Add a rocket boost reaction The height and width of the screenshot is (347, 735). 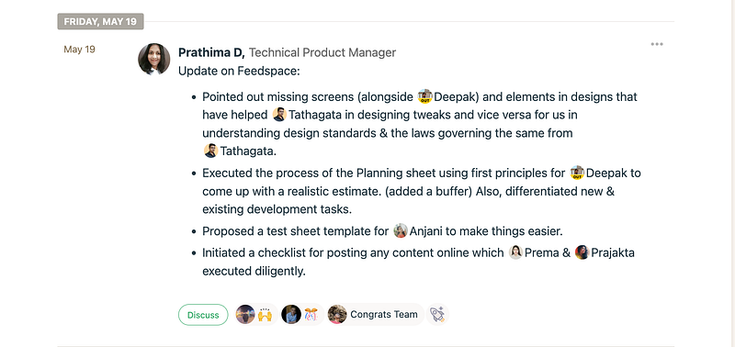tap(438, 314)
